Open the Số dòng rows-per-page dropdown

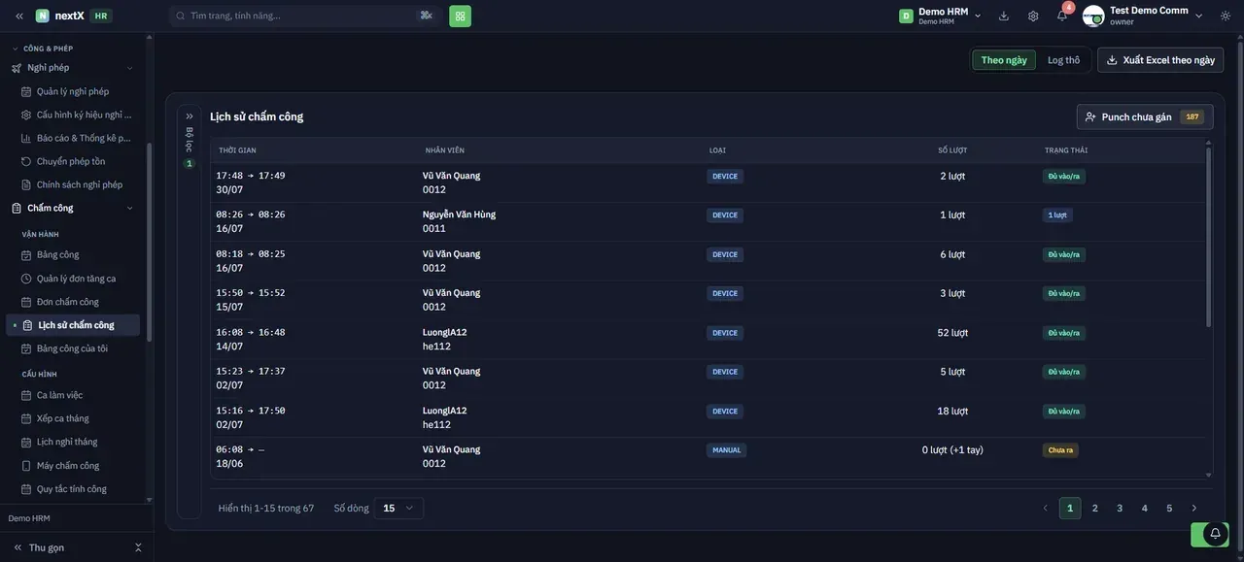398,508
